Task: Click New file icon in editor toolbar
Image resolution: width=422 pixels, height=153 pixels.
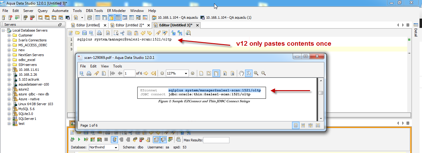Action: [x=71, y=33]
